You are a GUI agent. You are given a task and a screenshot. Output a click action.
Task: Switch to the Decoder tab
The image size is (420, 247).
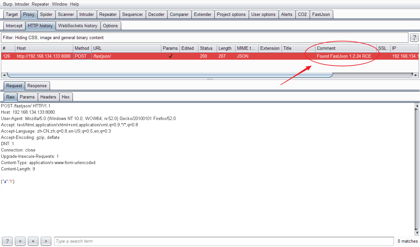[156, 14]
